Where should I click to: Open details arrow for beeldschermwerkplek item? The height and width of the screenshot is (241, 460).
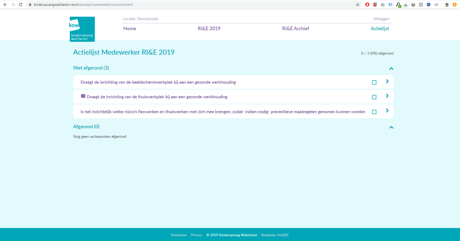(387, 81)
